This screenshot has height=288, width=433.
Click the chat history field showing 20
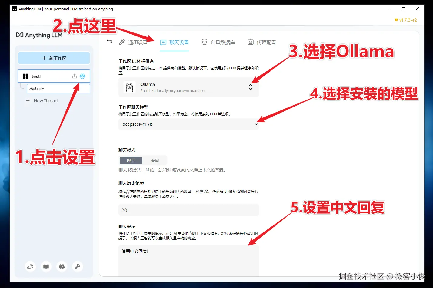(188, 210)
